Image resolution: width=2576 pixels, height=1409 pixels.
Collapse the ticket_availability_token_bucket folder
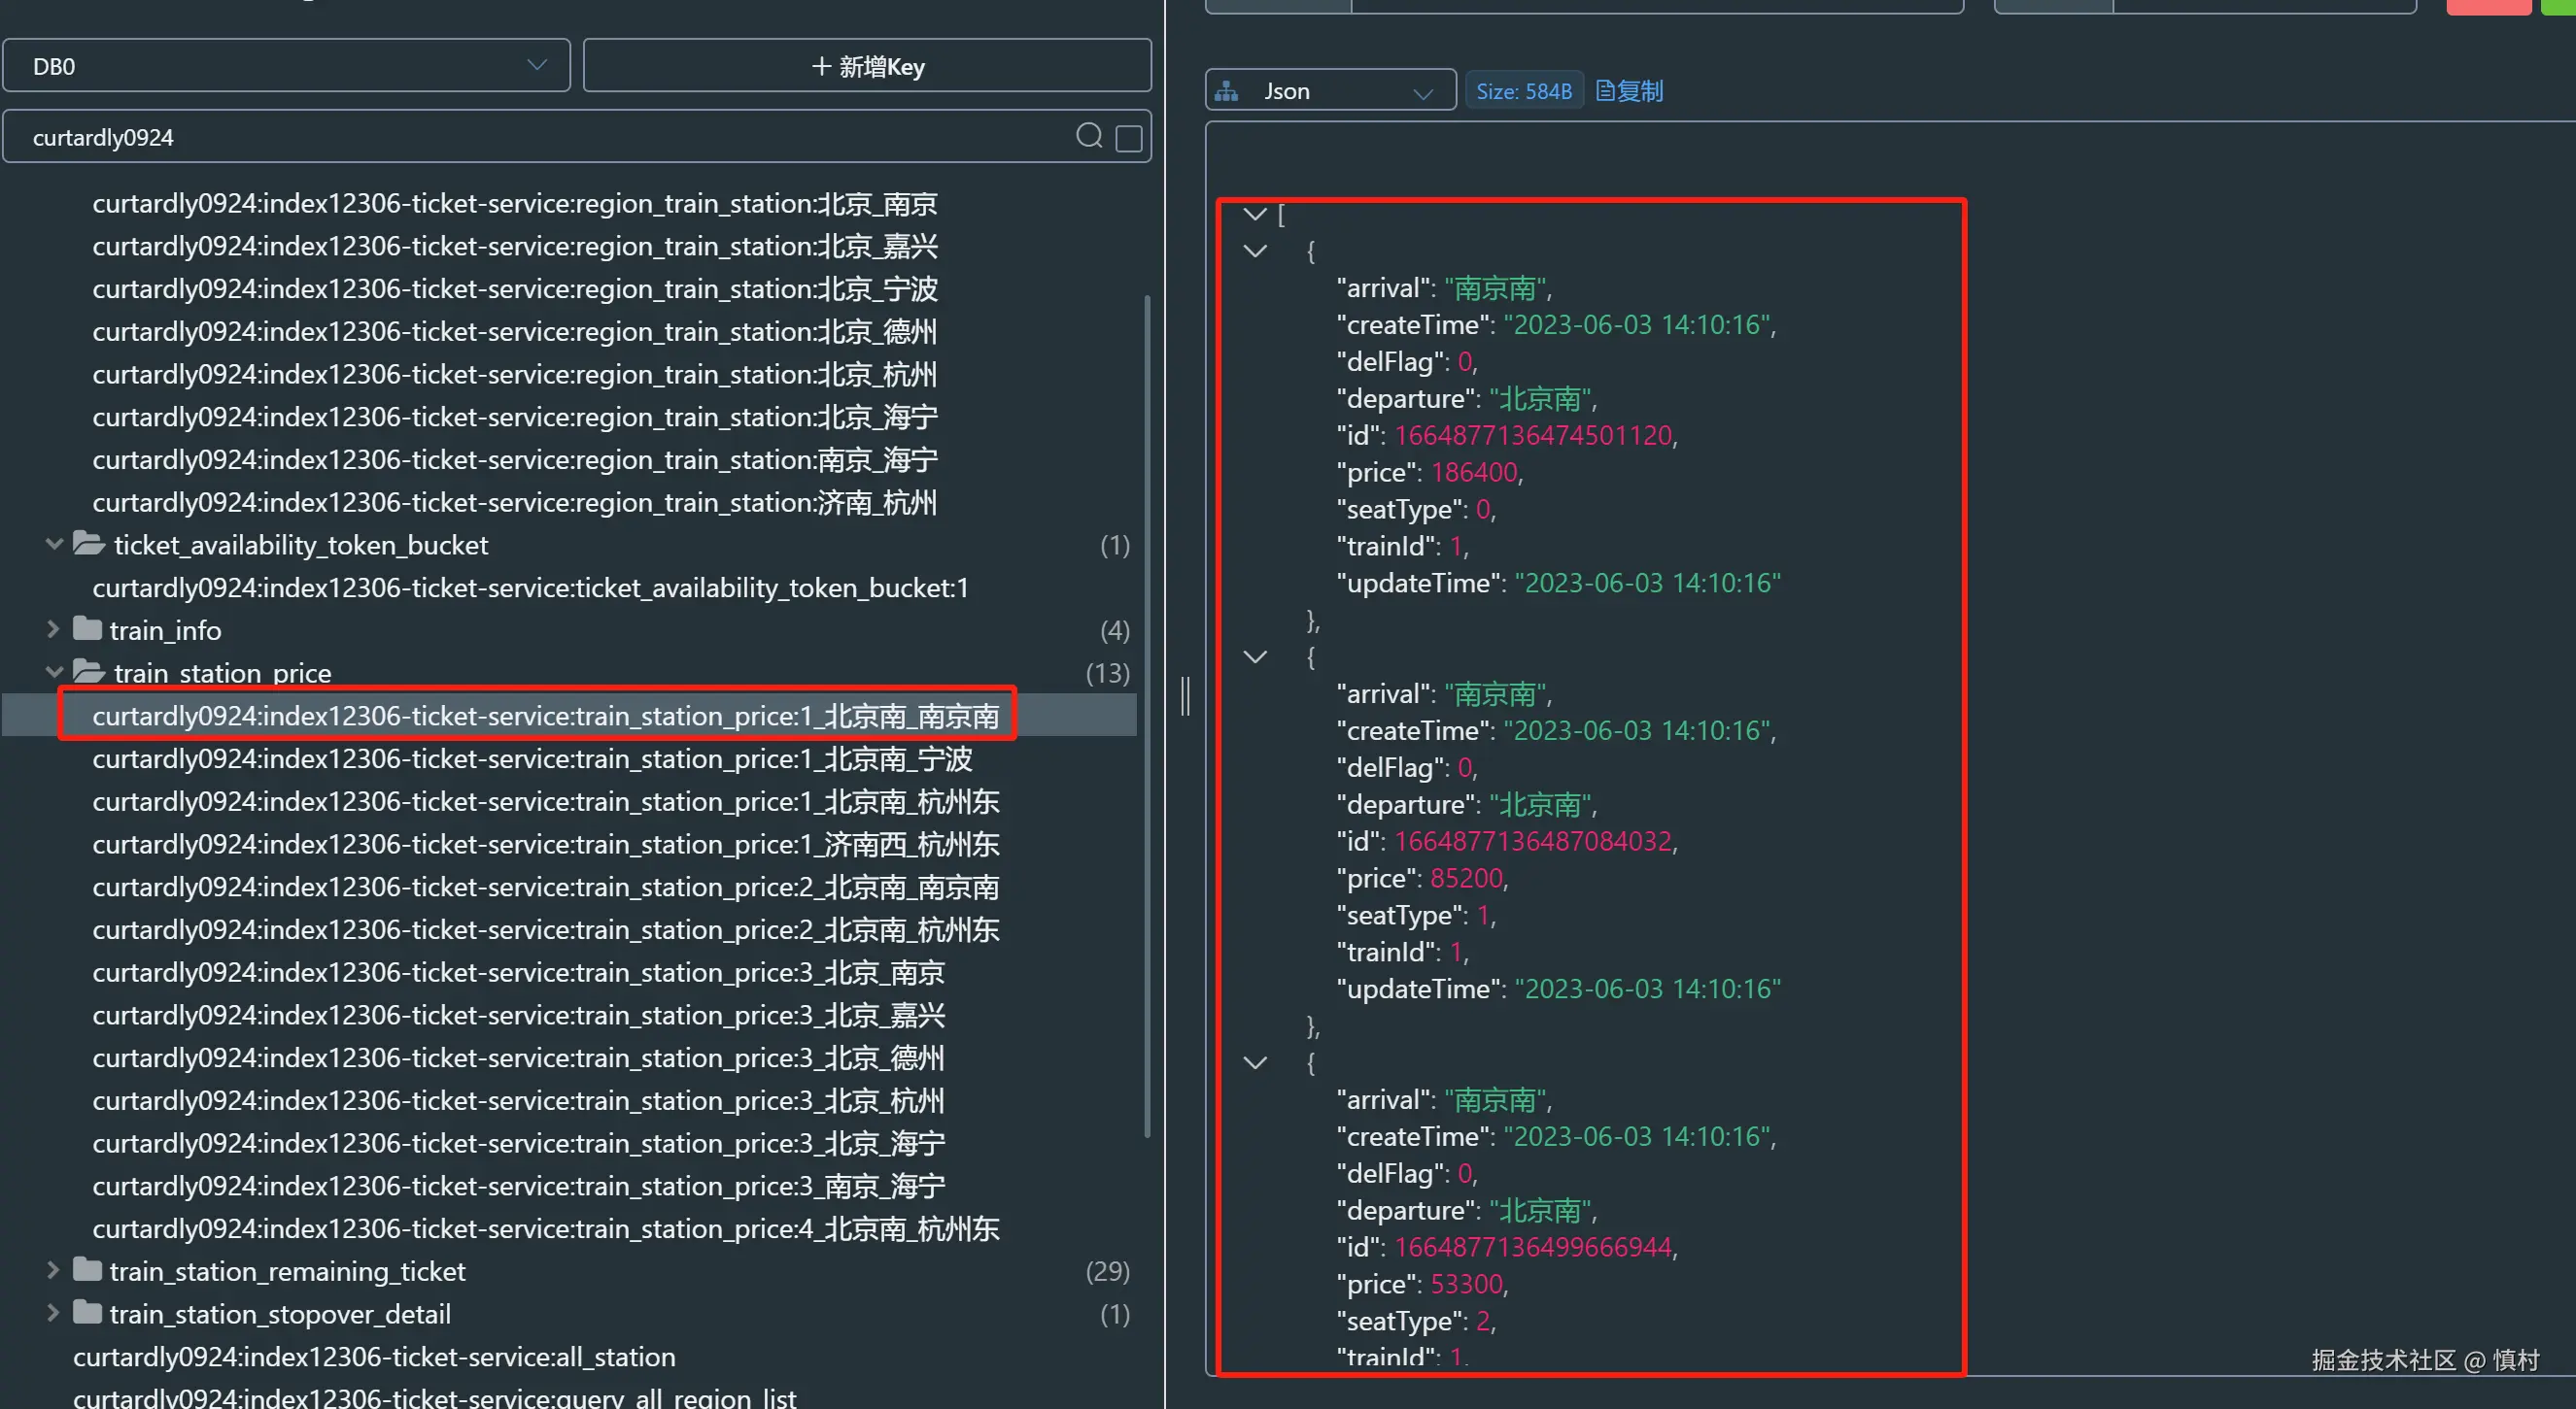[54, 545]
